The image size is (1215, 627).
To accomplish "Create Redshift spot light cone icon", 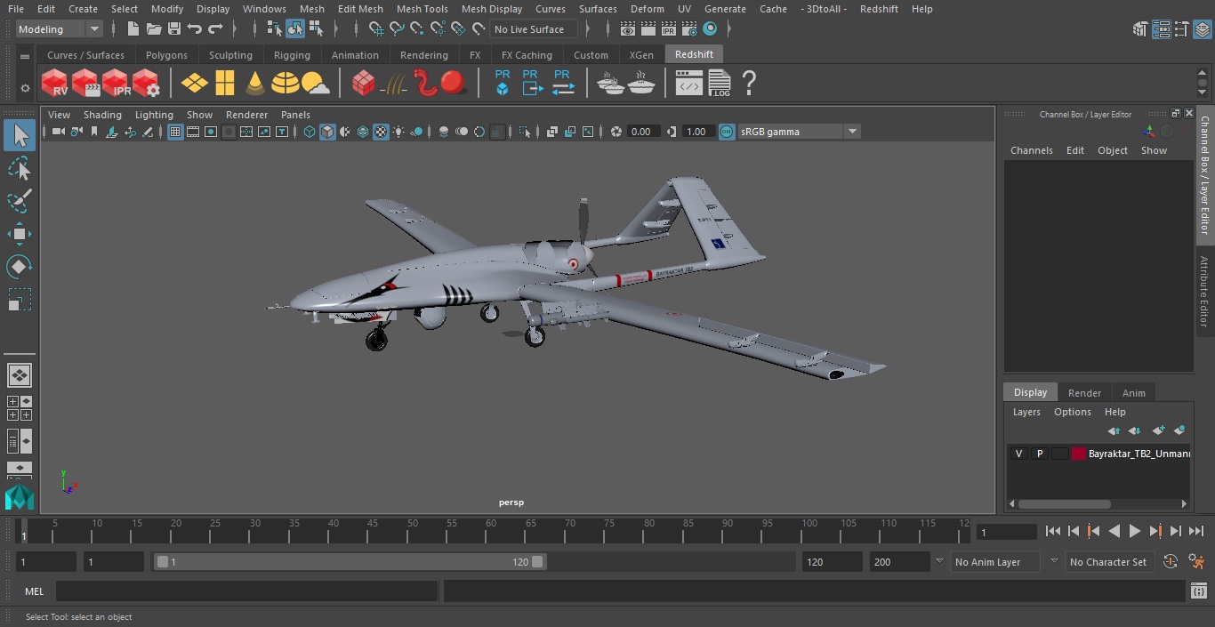I will click(255, 84).
